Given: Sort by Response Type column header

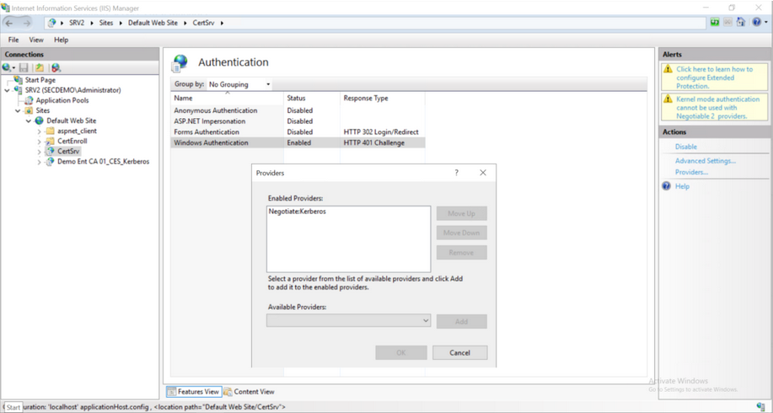Looking at the screenshot, I should [383, 98].
